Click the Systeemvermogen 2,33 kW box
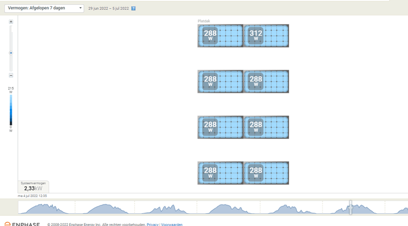This screenshot has height=226, width=408. (33, 187)
